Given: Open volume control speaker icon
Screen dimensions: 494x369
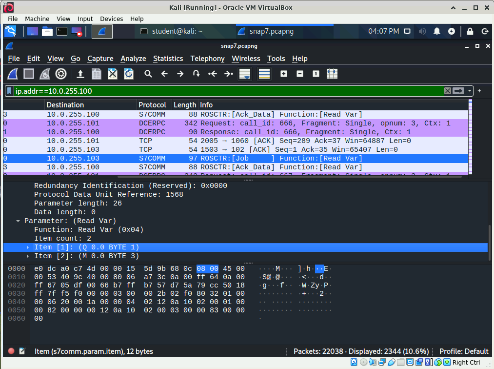Looking at the screenshot, I should (x=422, y=31).
